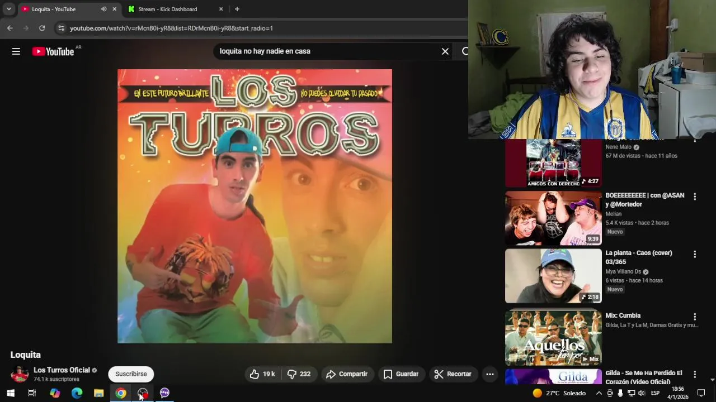
Task: Open Gilda Se Me Ha Perdido thumbnail
Action: (553, 377)
